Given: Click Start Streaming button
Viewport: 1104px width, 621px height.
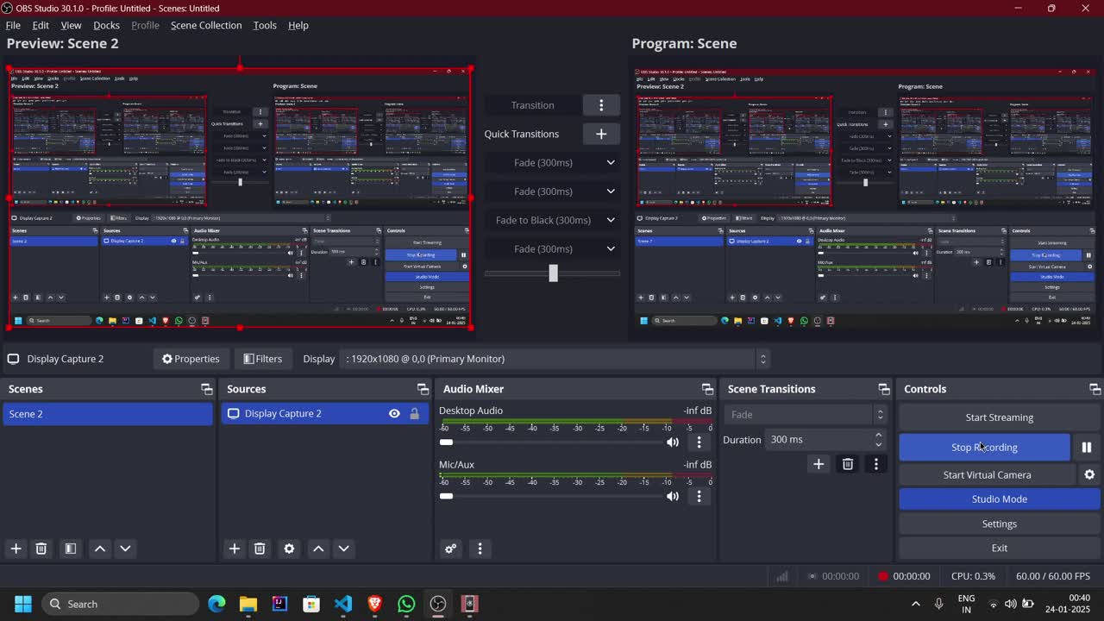Looking at the screenshot, I should (1000, 417).
